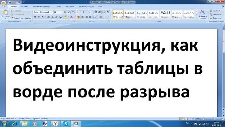Viewport: 225px width, 127px height.
Task: Apply the red font color (A)
Action: [71, 17]
